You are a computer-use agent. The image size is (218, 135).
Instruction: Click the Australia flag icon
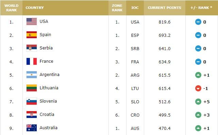click(x=32, y=128)
